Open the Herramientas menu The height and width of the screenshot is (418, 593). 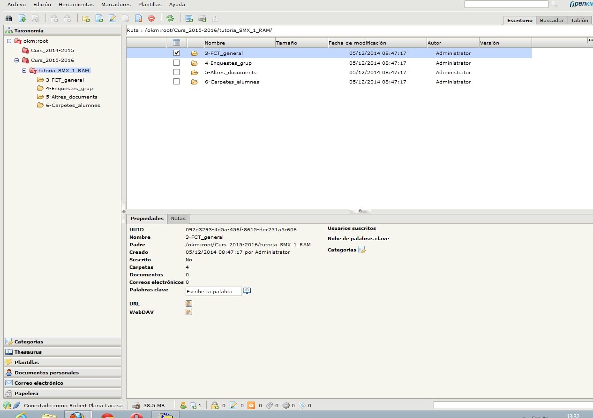[x=76, y=4]
